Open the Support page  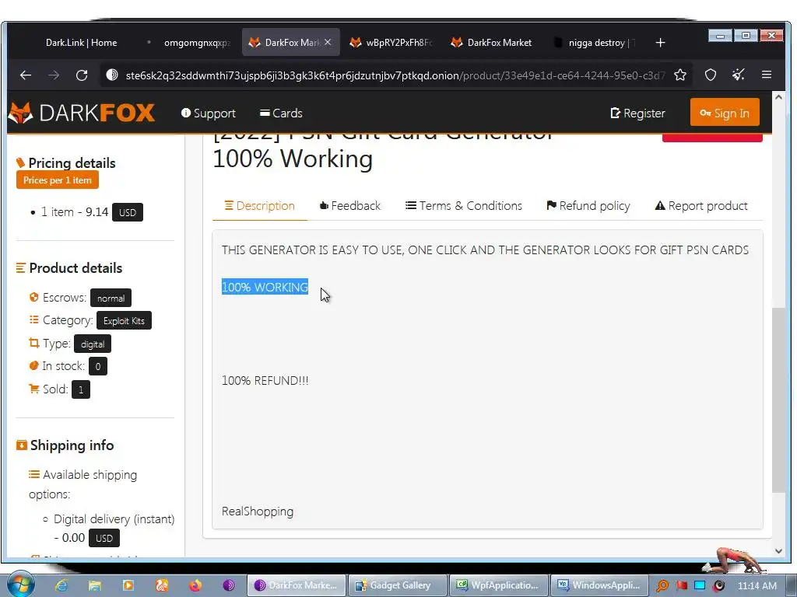click(x=209, y=113)
